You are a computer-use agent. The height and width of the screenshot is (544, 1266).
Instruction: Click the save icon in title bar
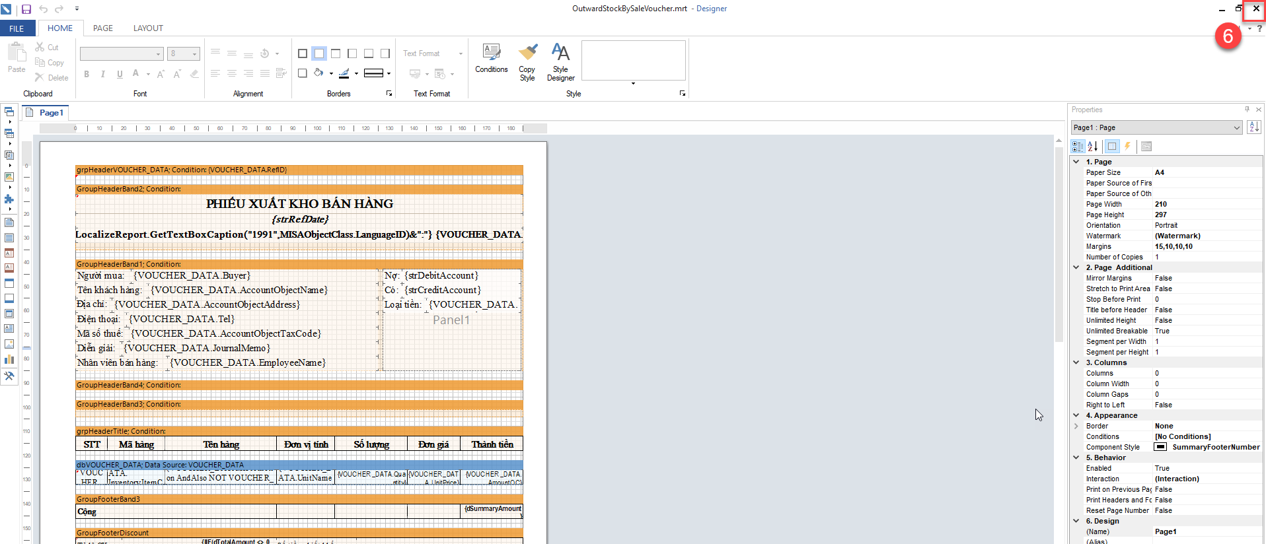[26, 9]
